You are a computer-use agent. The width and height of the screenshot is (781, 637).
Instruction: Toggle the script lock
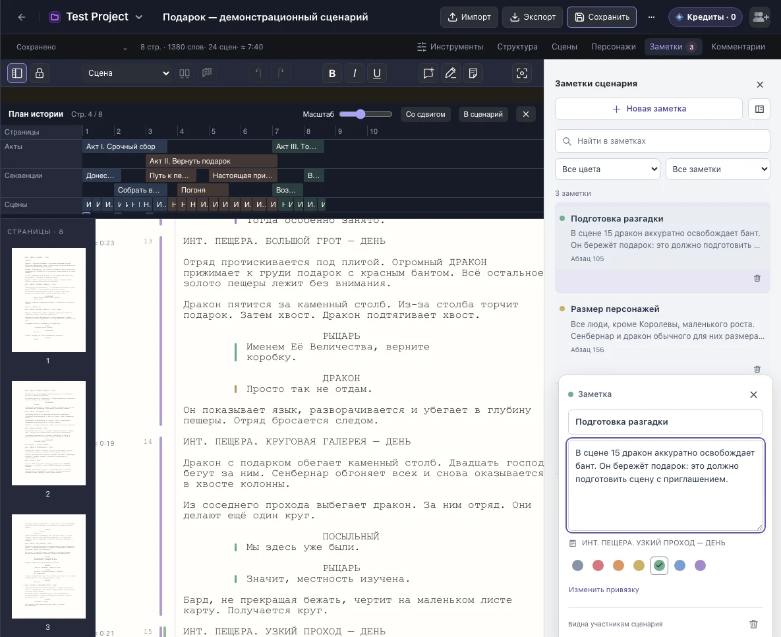point(40,73)
